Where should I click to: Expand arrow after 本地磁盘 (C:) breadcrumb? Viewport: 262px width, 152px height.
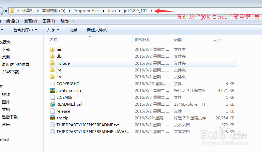tap(69, 11)
